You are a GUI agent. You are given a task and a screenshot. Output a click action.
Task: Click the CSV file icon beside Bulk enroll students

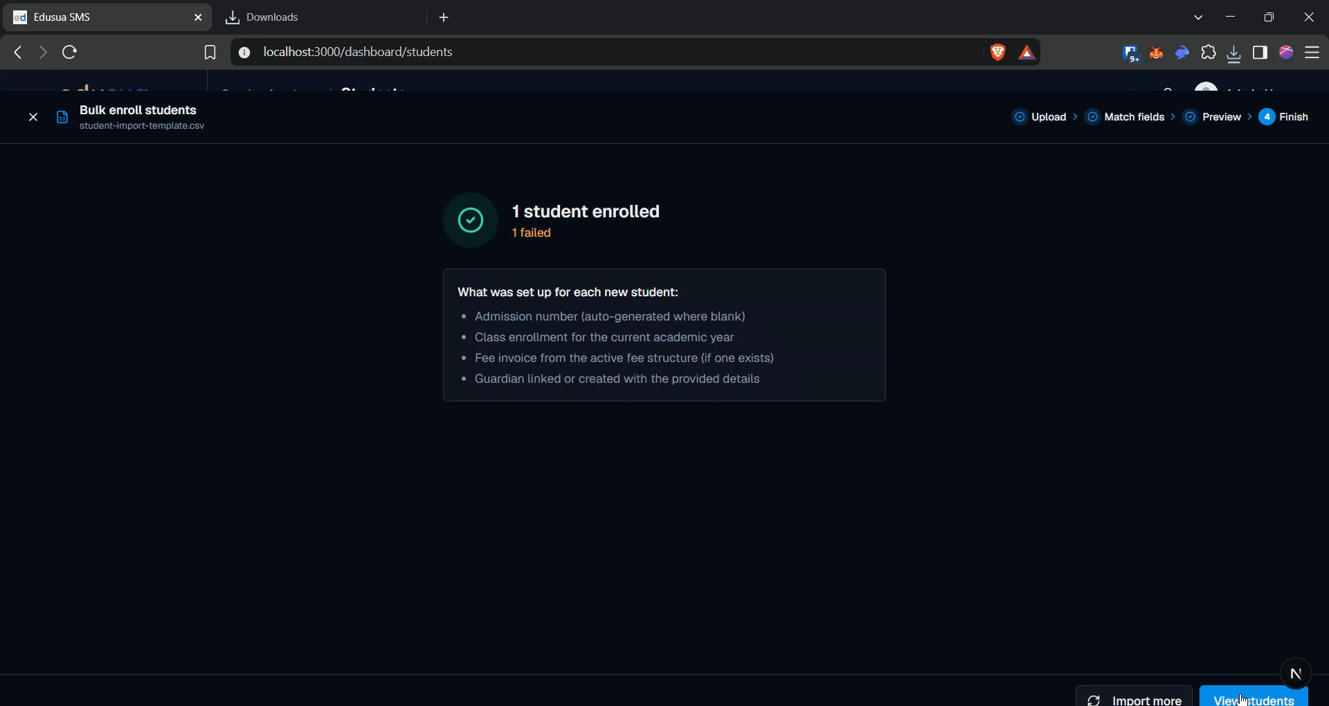coord(62,117)
